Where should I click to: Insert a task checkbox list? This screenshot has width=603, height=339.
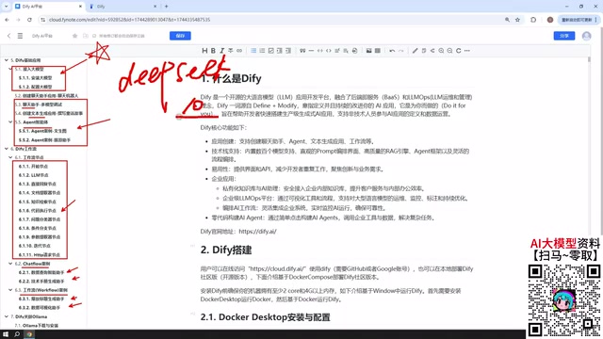(270, 51)
